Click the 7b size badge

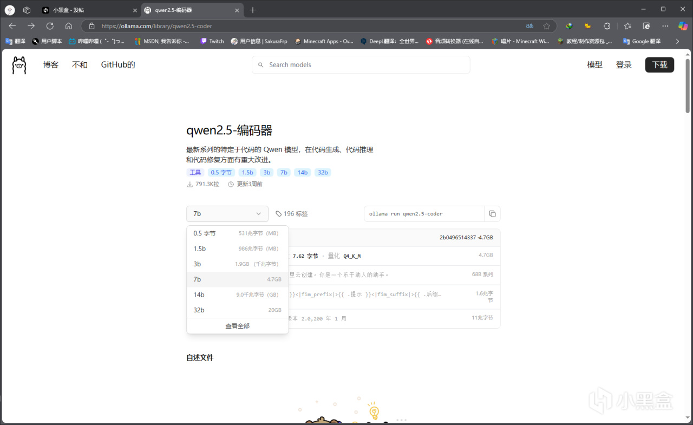tap(284, 172)
